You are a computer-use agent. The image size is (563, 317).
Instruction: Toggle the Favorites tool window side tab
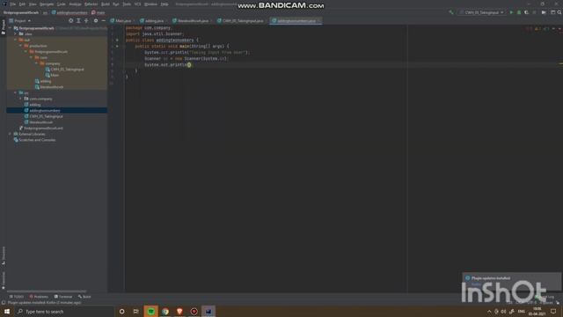pyautogui.click(x=4, y=280)
